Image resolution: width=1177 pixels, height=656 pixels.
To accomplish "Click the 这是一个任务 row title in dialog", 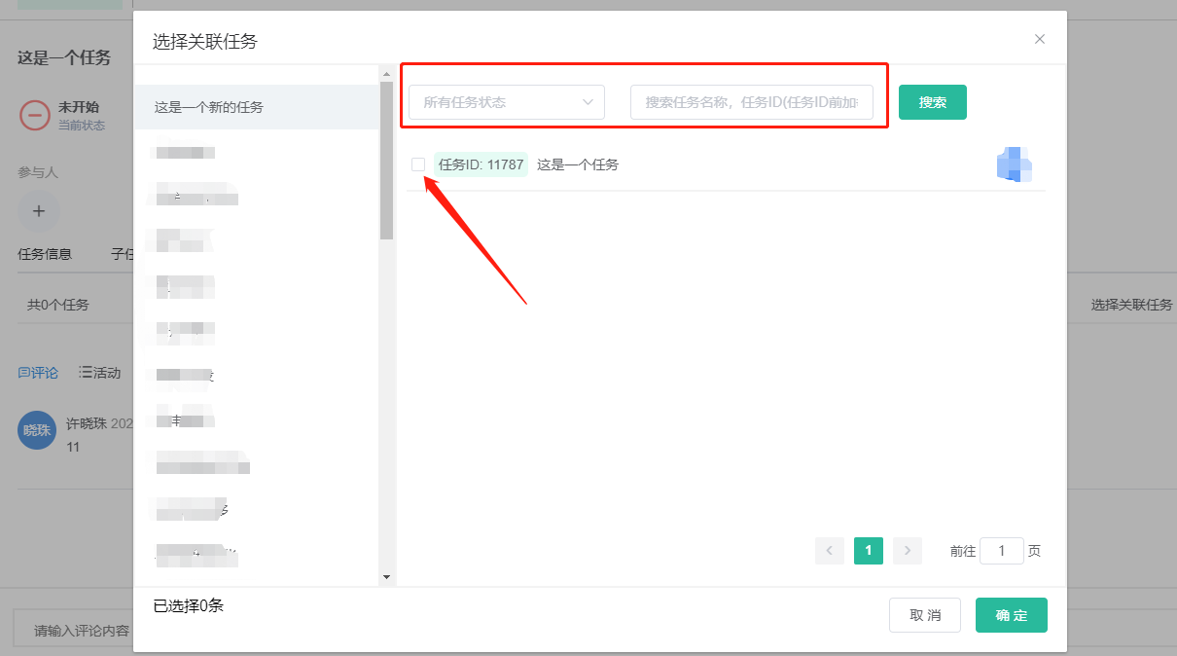I will click(578, 164).
